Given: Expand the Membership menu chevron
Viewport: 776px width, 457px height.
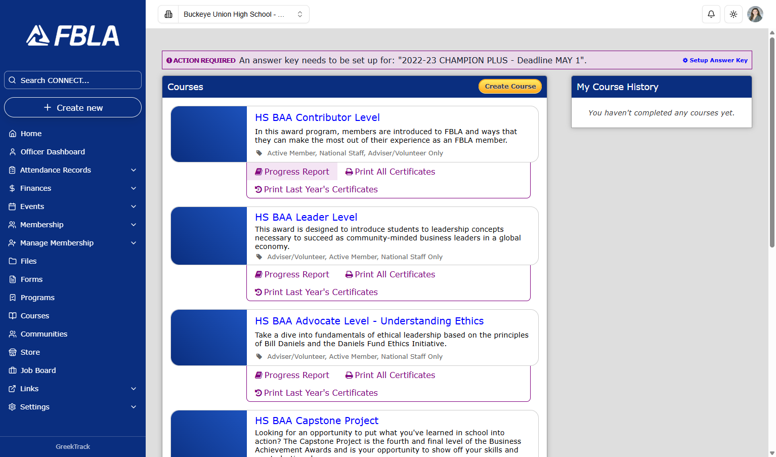Looking at the screenshot, I should (x=134, y=225).
